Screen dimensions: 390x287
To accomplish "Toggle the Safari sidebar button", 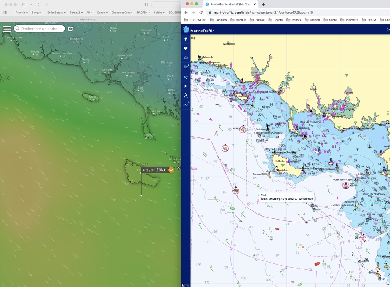I will point(25,5).
